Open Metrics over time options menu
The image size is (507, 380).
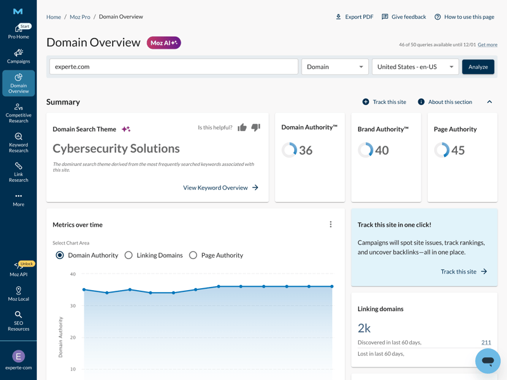331,224
